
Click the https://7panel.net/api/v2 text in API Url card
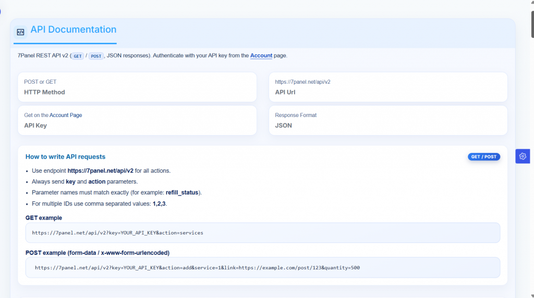pyautogui.click(x=302, y=82)
